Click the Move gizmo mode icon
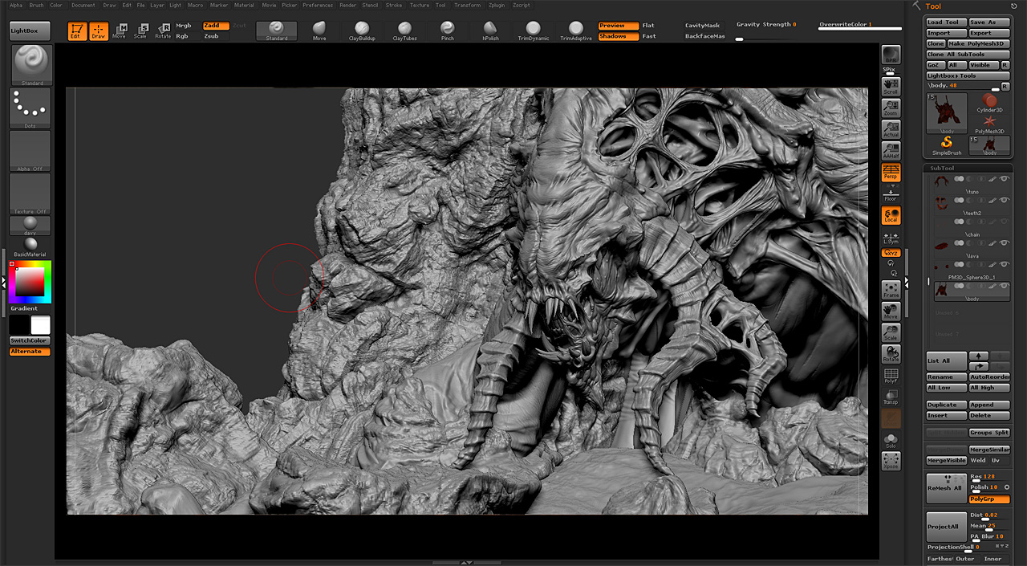 pyautogui.click(x=120, y=31)
